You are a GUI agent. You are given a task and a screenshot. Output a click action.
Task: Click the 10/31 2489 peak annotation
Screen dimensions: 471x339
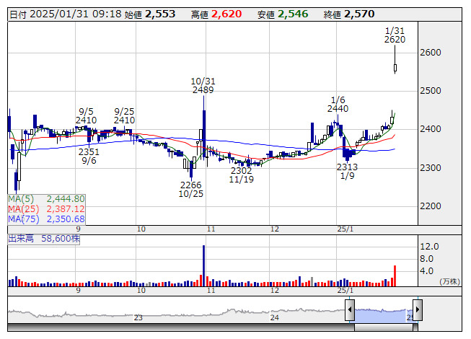click(x=203, y=85)
